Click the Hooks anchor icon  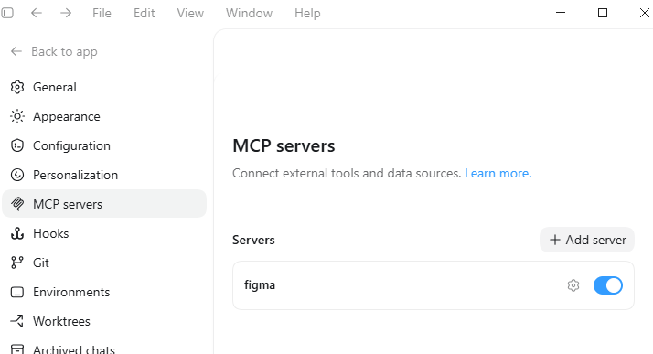17,233
